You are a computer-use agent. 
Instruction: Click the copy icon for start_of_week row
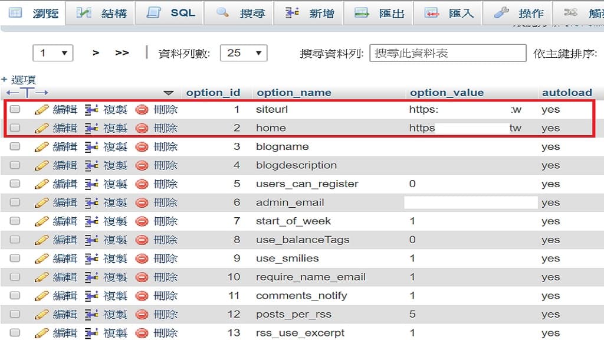pyautogui.click(x=91, y=221)
